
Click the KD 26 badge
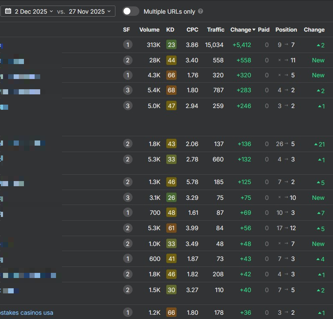pyautogui.click(x=171, y=198)
